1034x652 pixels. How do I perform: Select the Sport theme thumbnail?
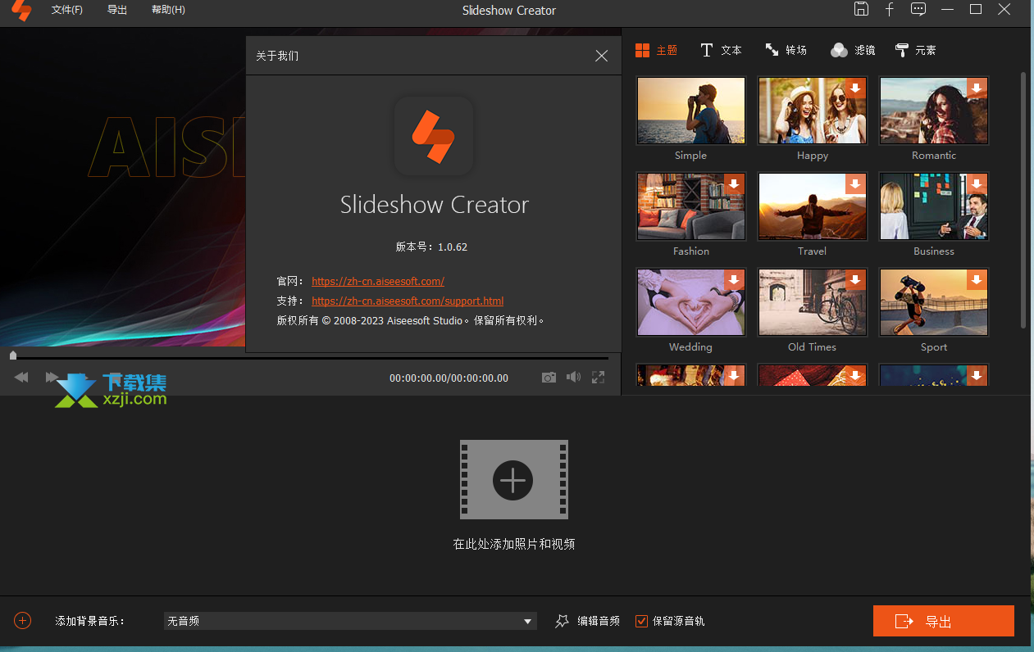pos(934,302)
